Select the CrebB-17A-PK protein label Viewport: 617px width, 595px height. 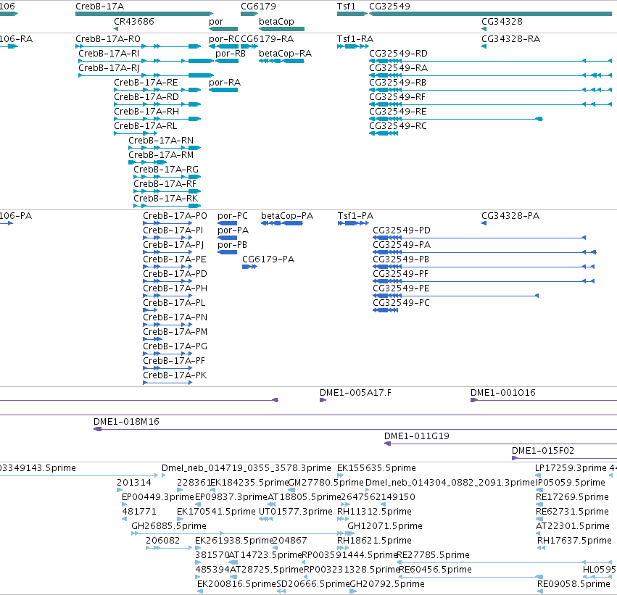click(x=175, y=375)
